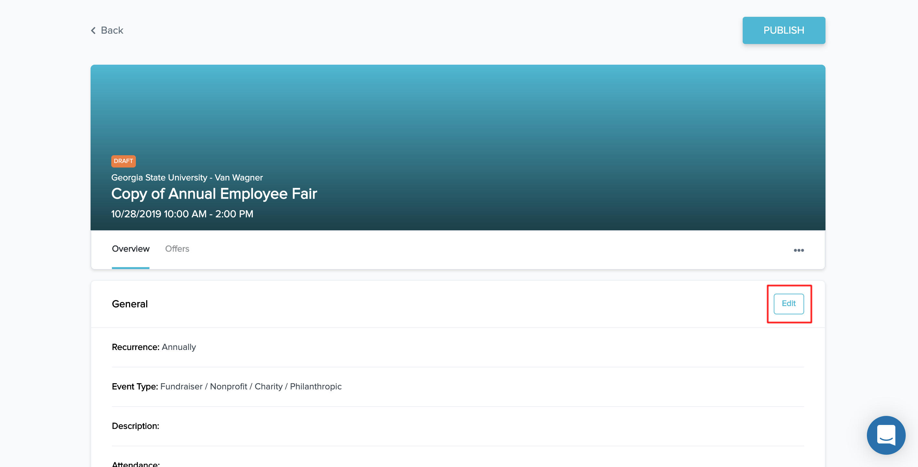Click the 'Event Type:' label

(135, 386)
